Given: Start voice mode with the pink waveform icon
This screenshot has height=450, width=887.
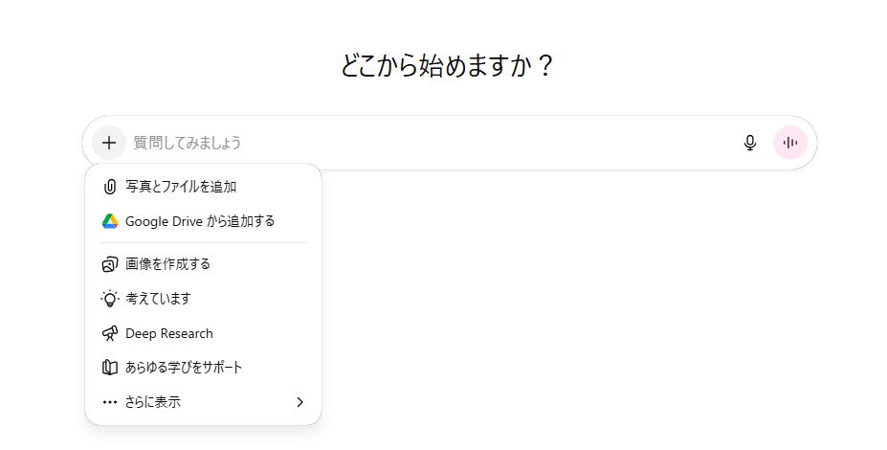Looking at the screenshot, I should coord(790,143).
